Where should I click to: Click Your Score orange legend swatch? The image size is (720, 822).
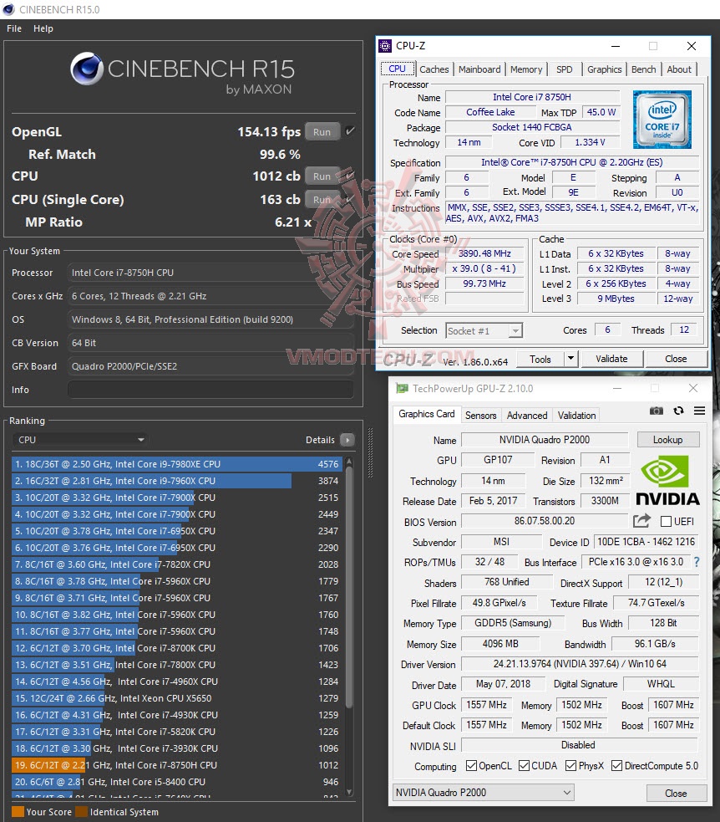tap(18, 811)
